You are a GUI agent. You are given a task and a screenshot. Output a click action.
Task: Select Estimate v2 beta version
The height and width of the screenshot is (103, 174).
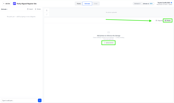point(148,4)
